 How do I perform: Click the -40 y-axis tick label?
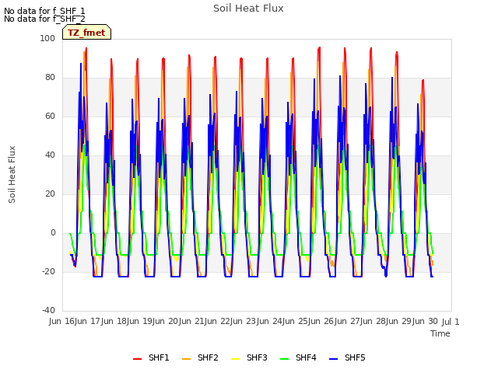[x=48, y=310]
